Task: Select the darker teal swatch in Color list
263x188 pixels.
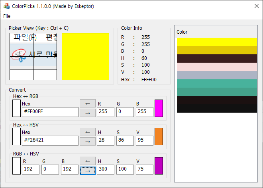Action: tap(217, 92)
